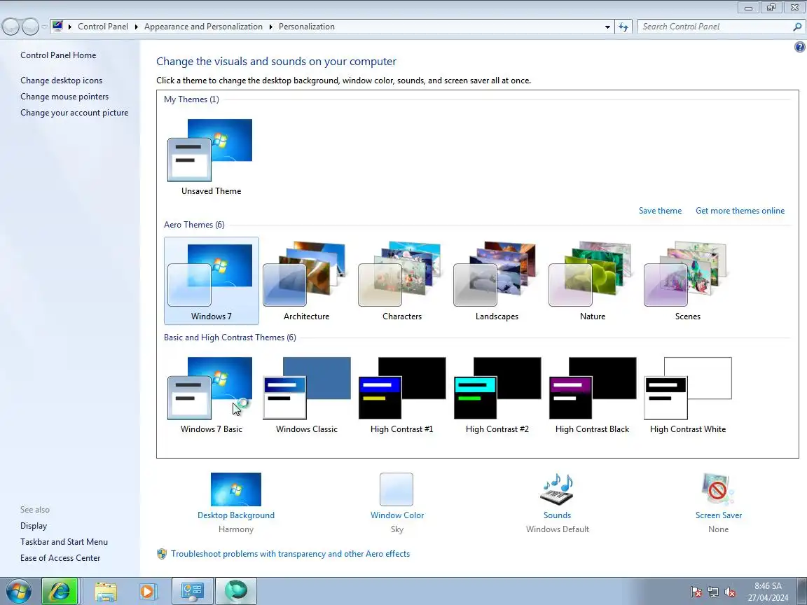Open the Windows Start button
Image resolution: width=807 pixels, height=605 pixels.
[x=18, y=591]
